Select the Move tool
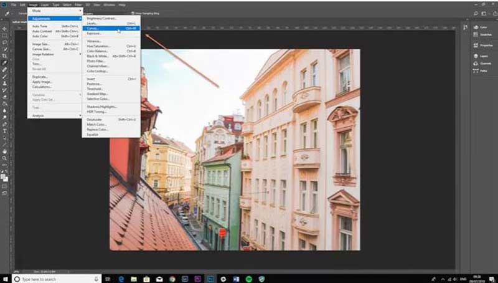Image resolution: width=498 pixels, height=283 pixels. pos(4,29)
